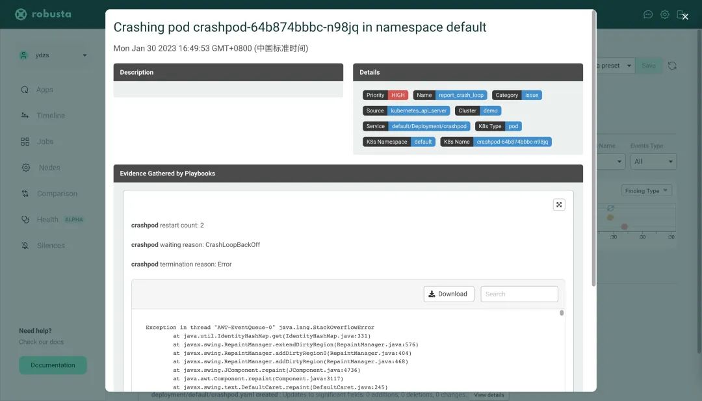Click the issue category tag
The height and width of the screenshot is (401, 702).
pyautogui.click(x=532, y=95)
